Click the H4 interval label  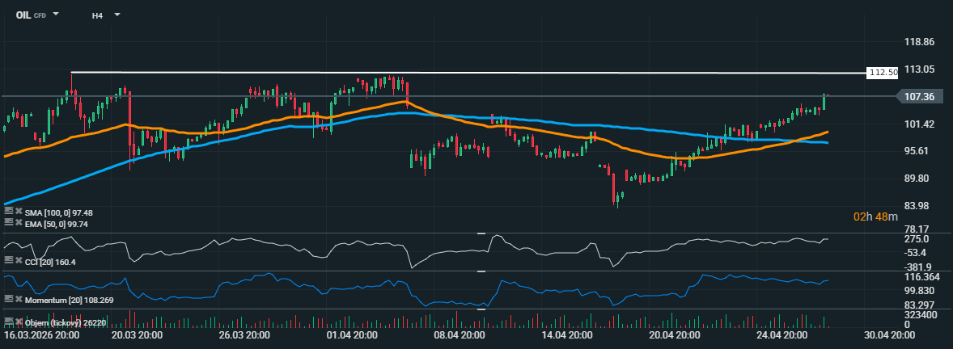97,15
